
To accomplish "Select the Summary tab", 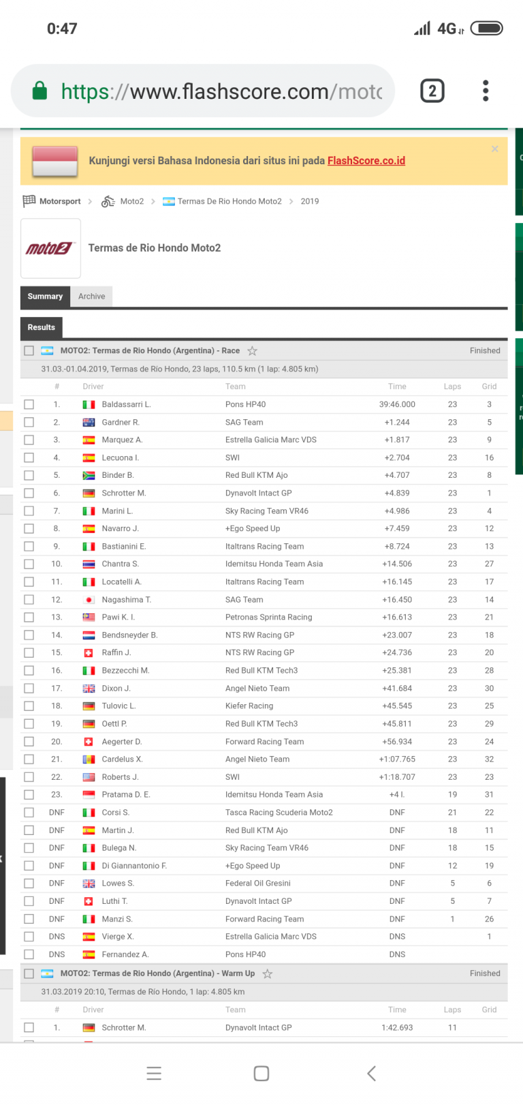I will click(45, 297).
